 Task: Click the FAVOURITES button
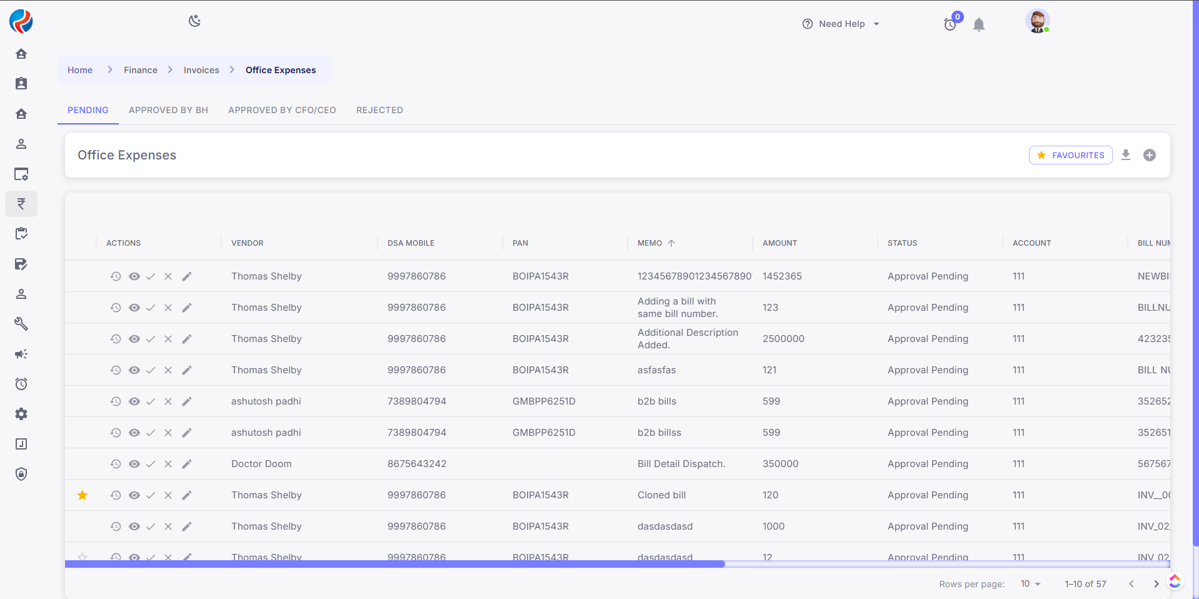pyautogui.click(x=1070, y=155)
